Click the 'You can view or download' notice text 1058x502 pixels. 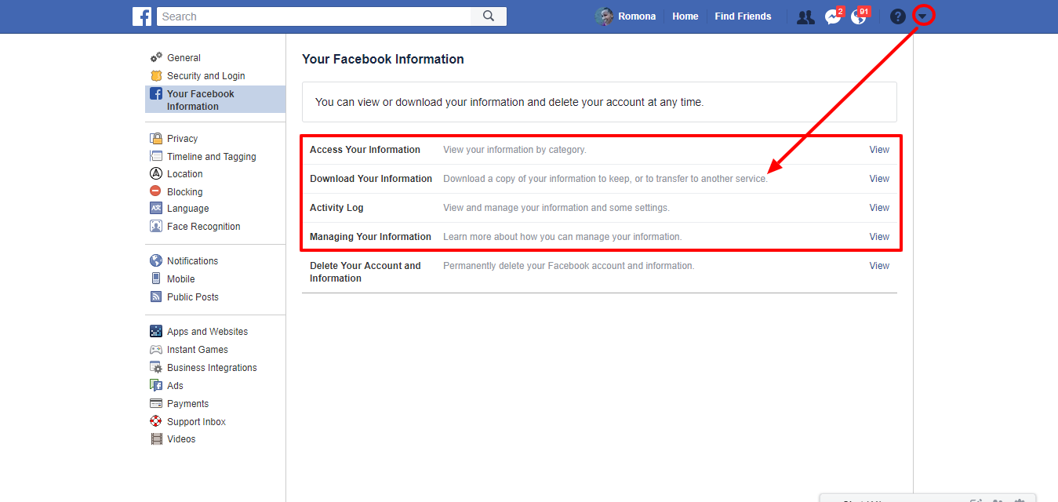[x=509, y=102]
